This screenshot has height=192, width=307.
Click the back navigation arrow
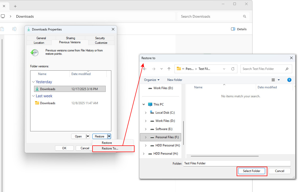coord(145,69)
